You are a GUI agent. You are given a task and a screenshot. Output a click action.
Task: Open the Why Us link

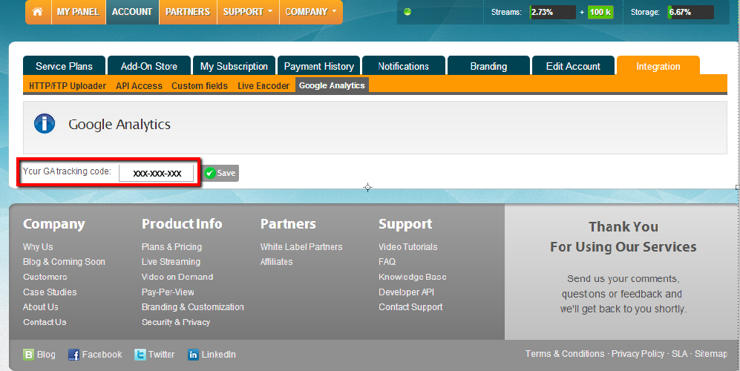click(39, 247)
